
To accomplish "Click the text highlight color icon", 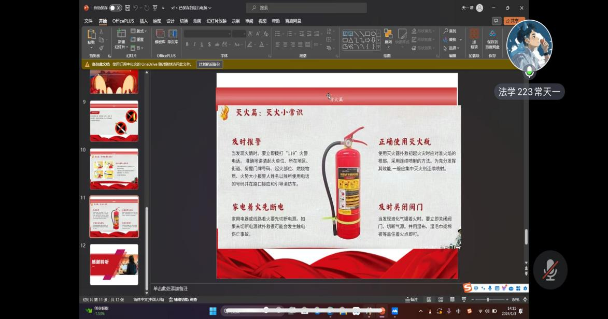I will coord(250,45).
